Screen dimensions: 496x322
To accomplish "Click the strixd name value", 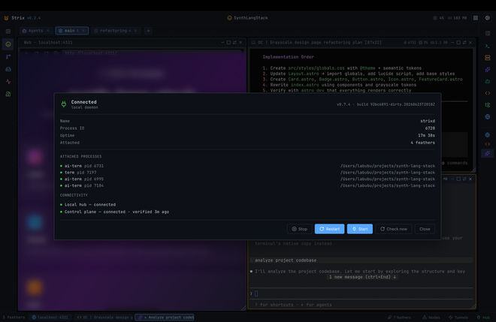I will click(428, 121).
